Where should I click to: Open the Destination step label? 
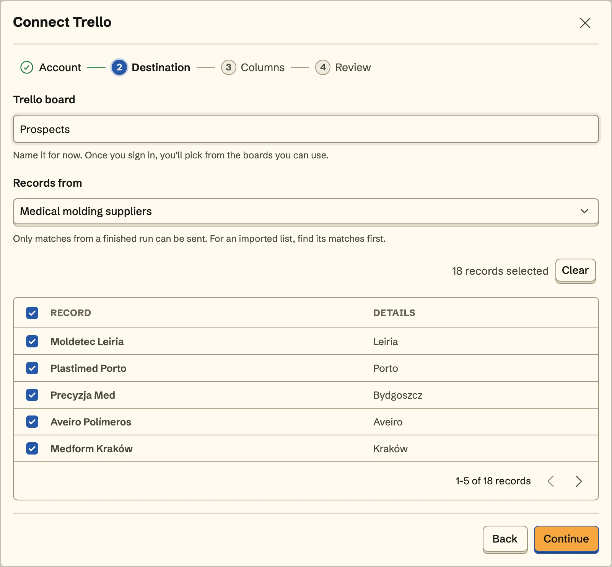[161, 67]
